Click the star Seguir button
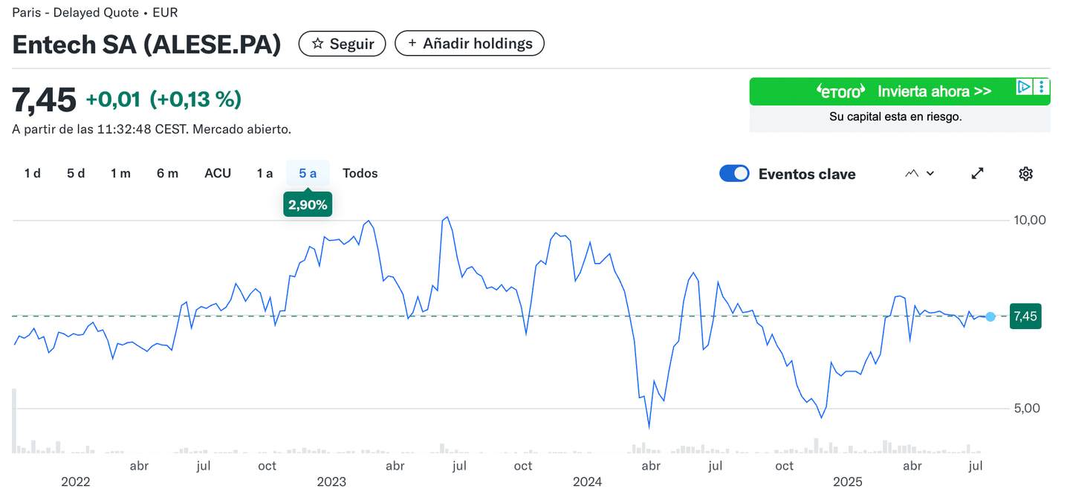1070x497 pixels. [x=342, y=44]
